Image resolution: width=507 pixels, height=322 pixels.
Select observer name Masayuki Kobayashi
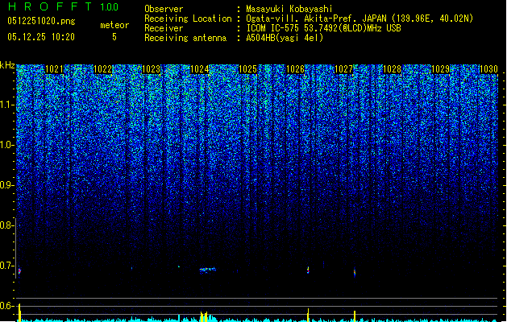pyautogui.click(x=289, y=9)
